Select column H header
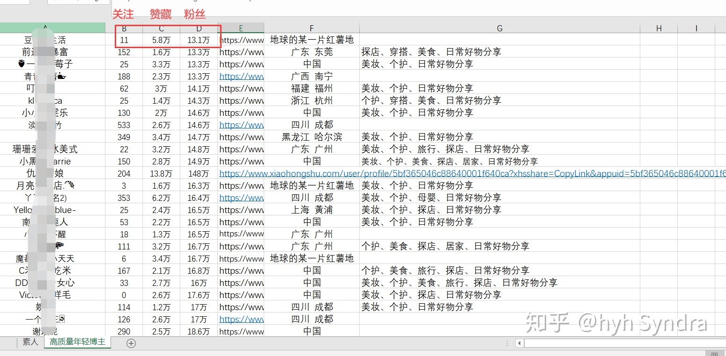726x356 pixels. click(659, 28)
